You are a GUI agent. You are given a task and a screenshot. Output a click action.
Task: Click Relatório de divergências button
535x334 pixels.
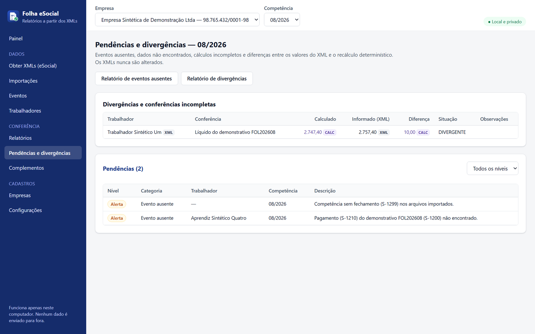(x=217, y=78)
